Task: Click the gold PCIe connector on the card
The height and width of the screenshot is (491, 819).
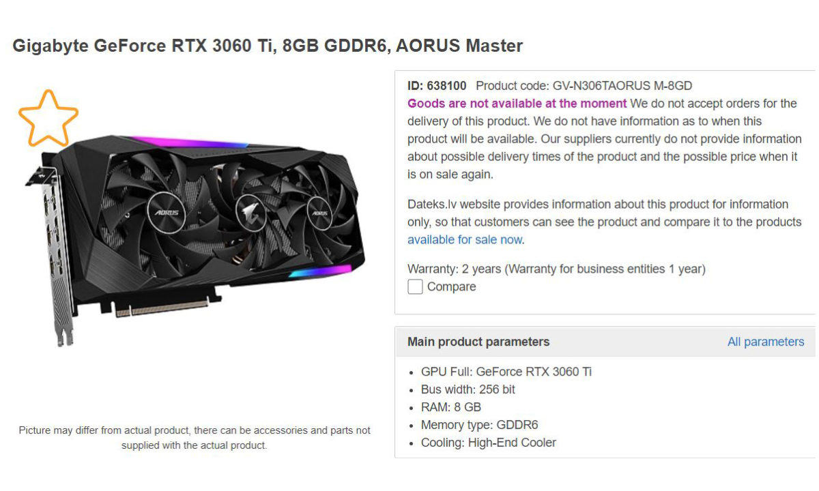Action: tap(162, 308)
